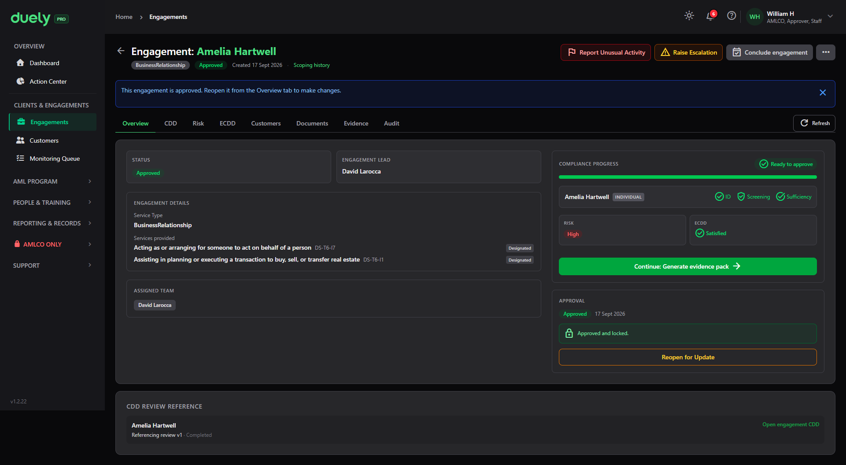Go back using the arrow beside Engagement title

121,51
